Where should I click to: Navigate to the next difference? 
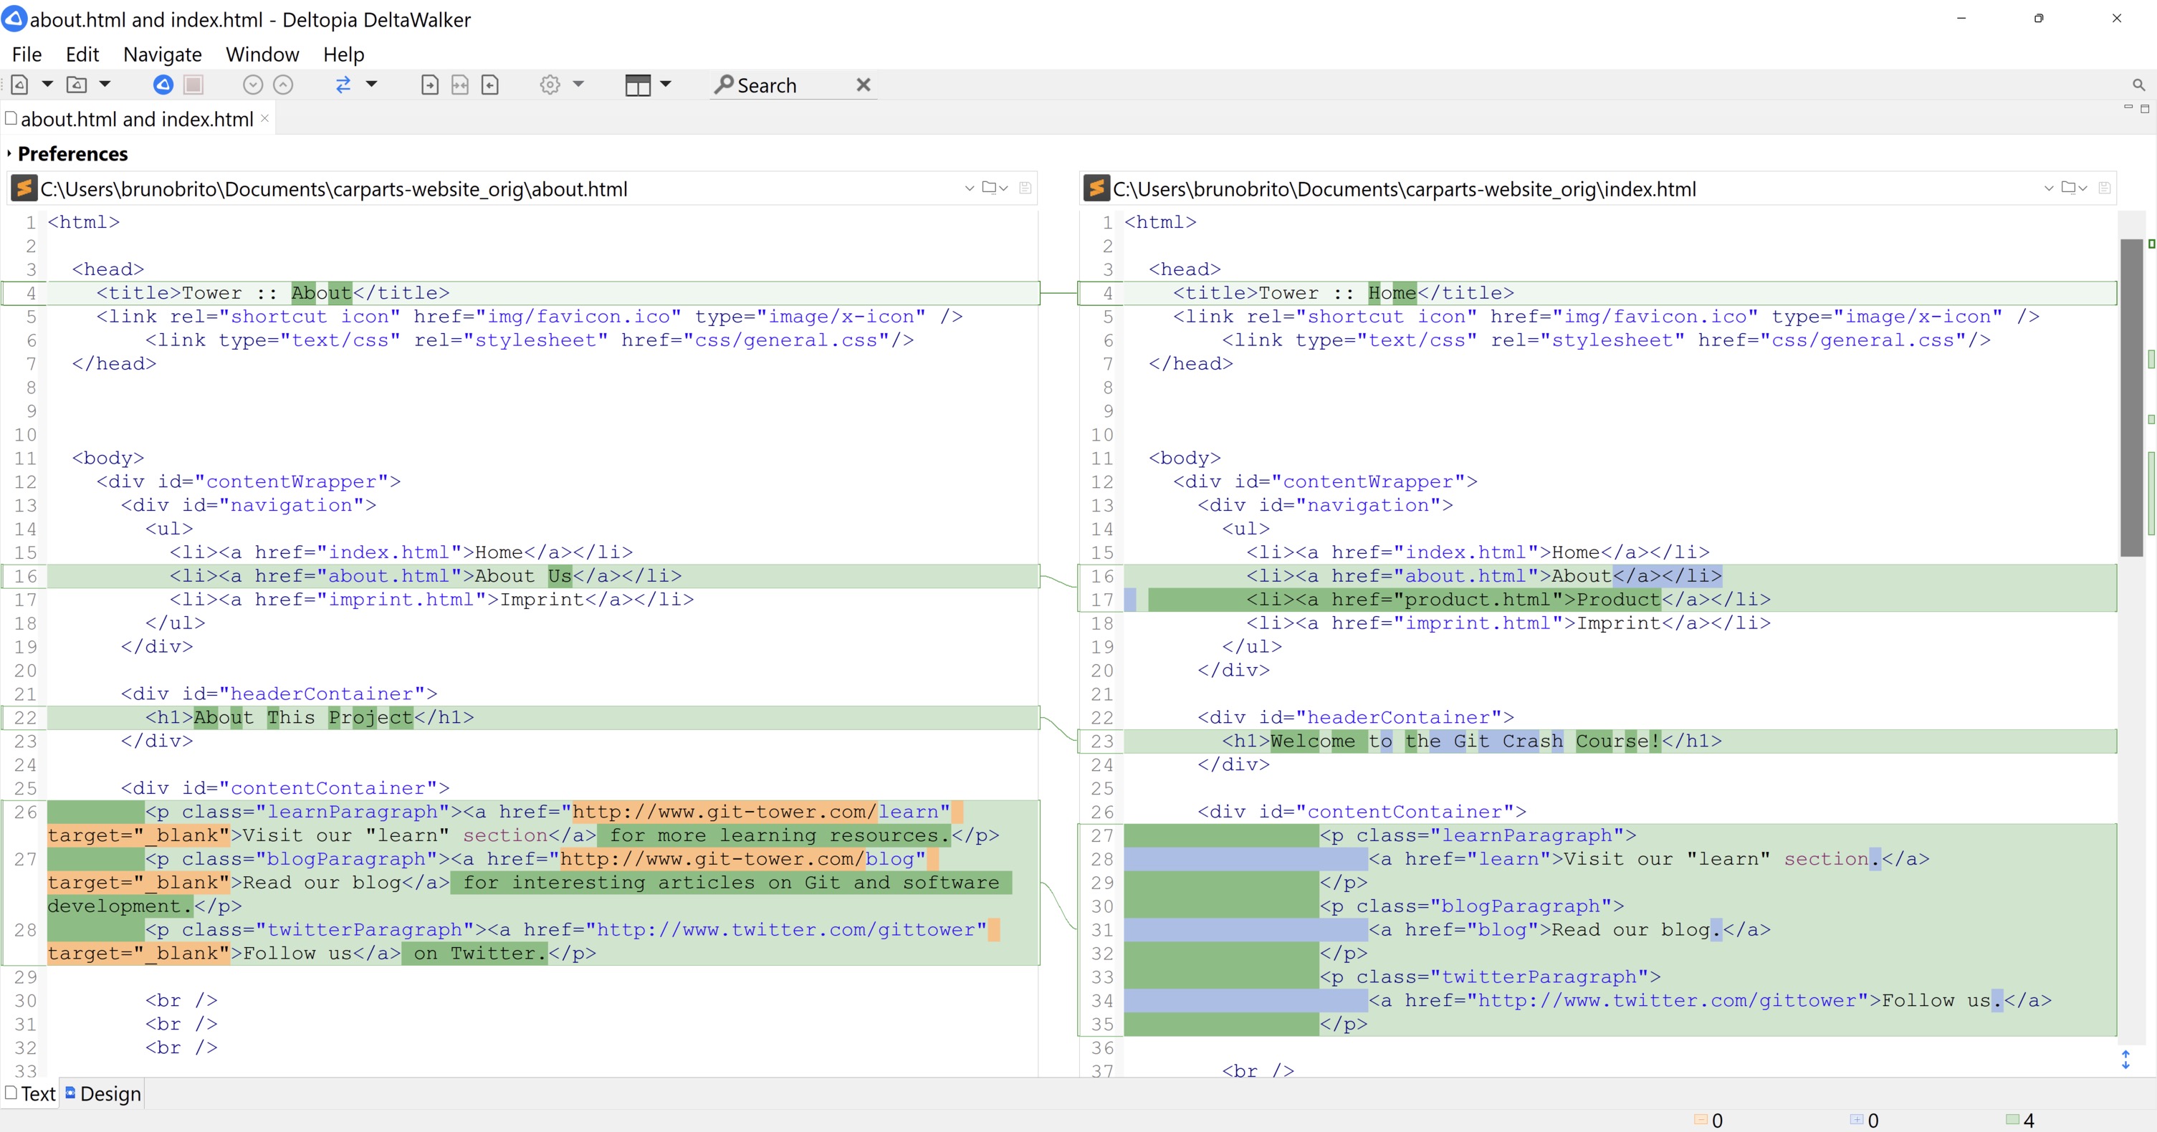point(252,84)
